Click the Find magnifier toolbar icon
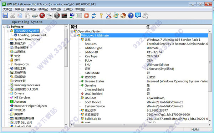The height and width of the screenshot is (133, 214). click(50, 16)
